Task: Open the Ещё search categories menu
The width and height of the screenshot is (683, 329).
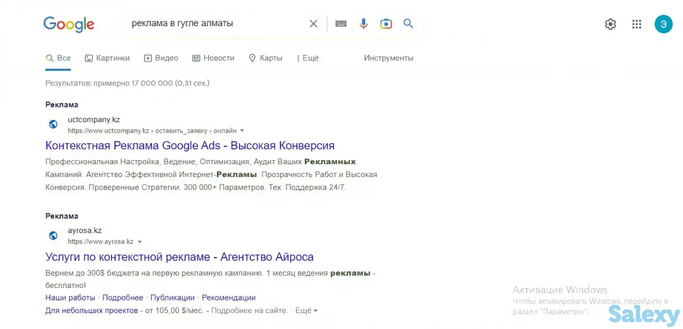Action: coord(307,58)
